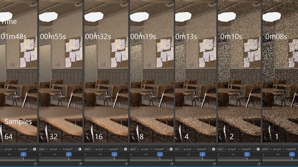Click the render preview labeled 00m55s
The image size is (298, 167).
click(x=61, y=71)
